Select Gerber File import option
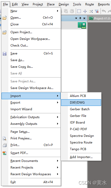This screenshot has height=188, width=111. tap(81, 116)
